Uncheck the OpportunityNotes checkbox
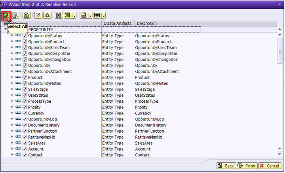Screen dimensions: 285x173 coord(25,83)
